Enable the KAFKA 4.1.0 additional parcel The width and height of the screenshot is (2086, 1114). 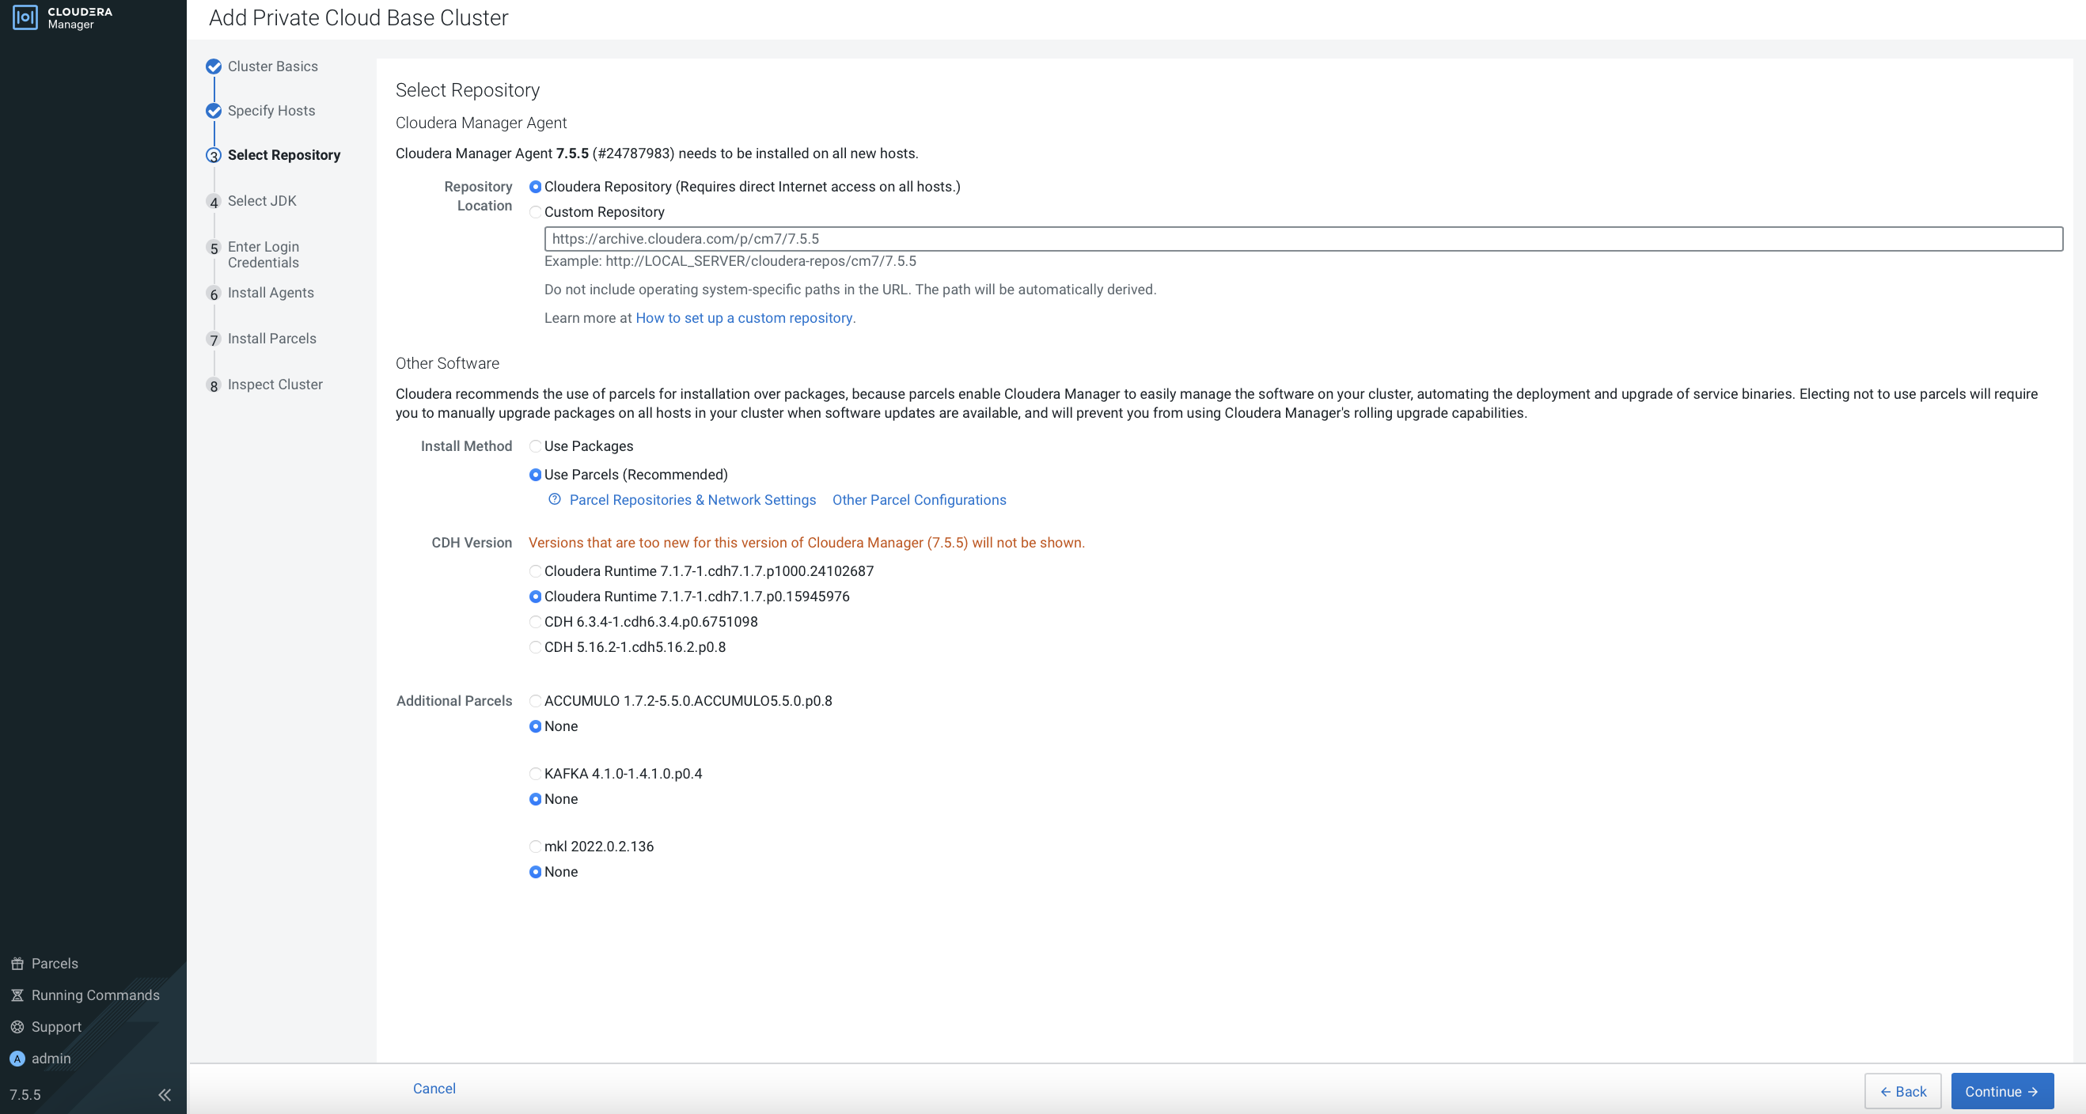coord(535,774)
